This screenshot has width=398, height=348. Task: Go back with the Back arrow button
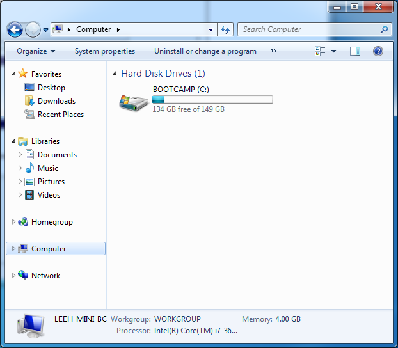click(x=15, y=29)
